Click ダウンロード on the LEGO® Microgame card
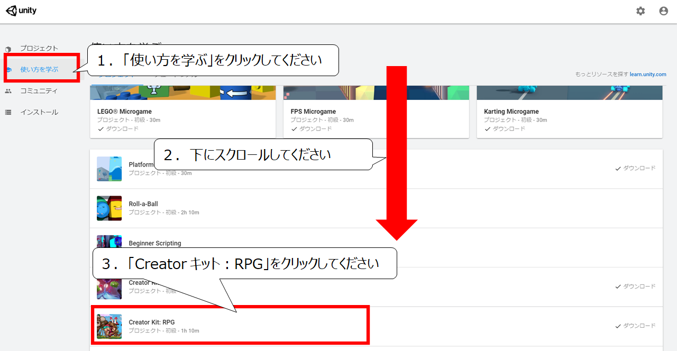 [x=118, y=128]
